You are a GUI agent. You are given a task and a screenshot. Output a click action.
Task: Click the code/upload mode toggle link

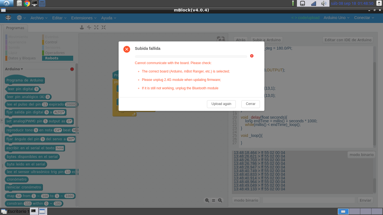click(305, 18)
